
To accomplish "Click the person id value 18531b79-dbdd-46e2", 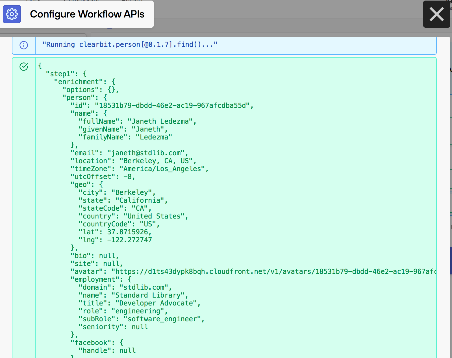I will pos(172,106).
